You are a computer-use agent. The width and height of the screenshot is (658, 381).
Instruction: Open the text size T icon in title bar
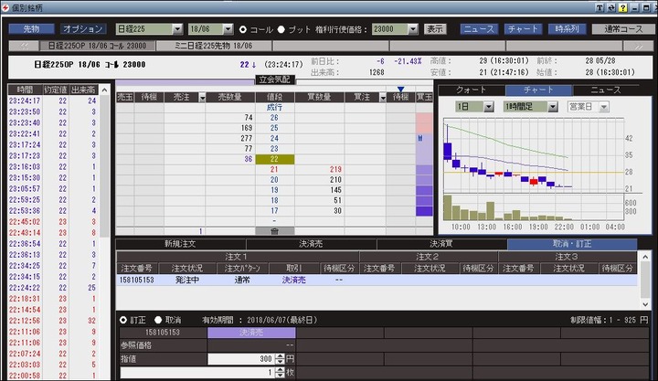600,8
